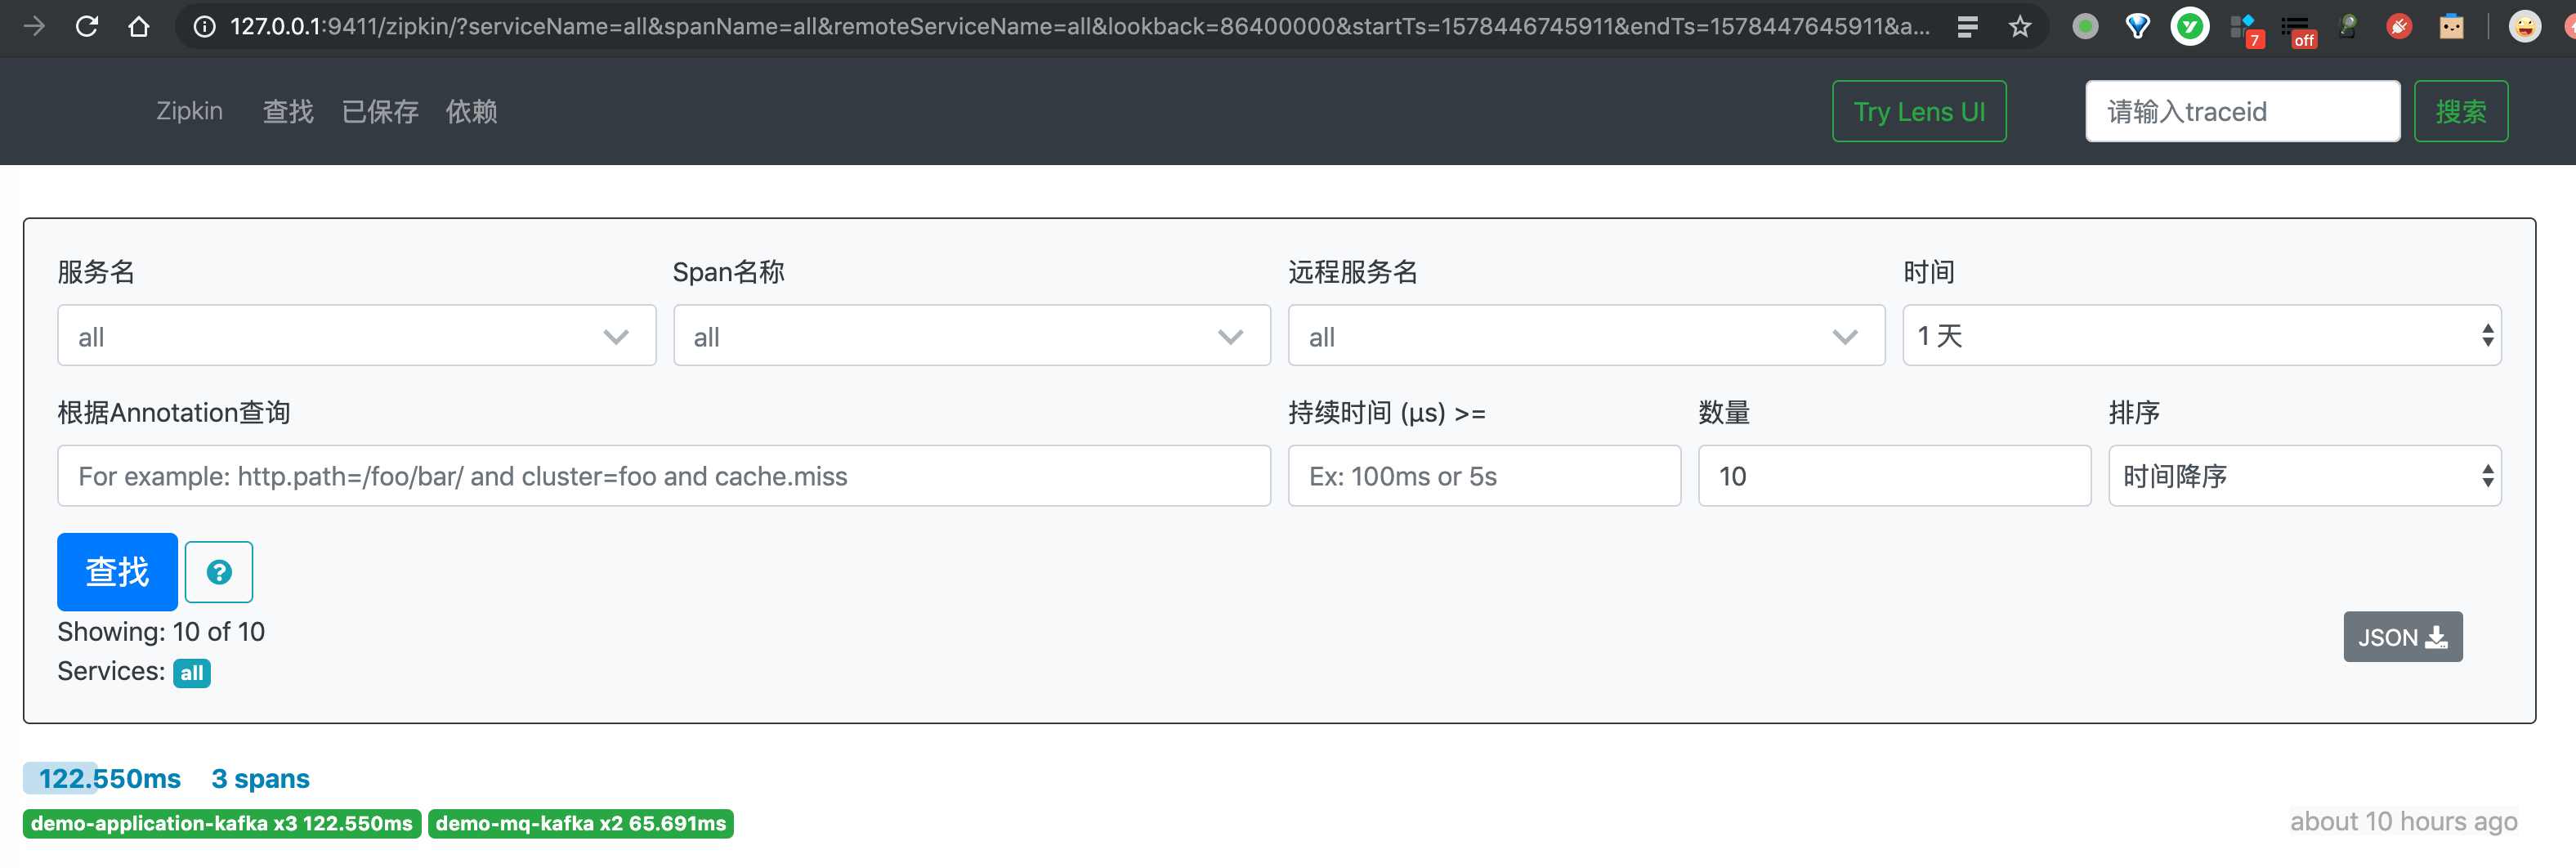Open the reader mode icon in address bar
Viewport: 2576px width, 868px height.
tap(1967, 27)
